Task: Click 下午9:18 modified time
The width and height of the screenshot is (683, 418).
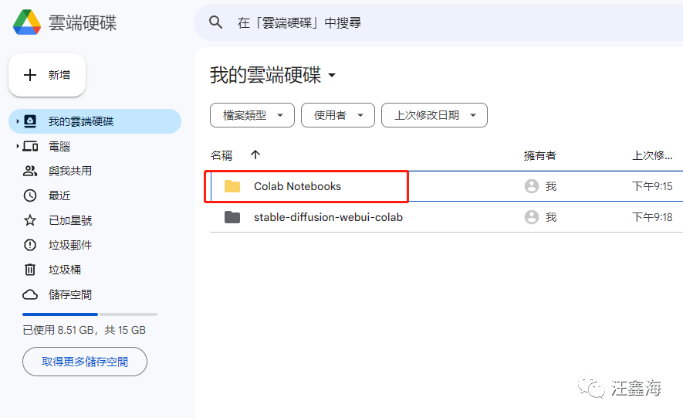Action: coord(652,217)
